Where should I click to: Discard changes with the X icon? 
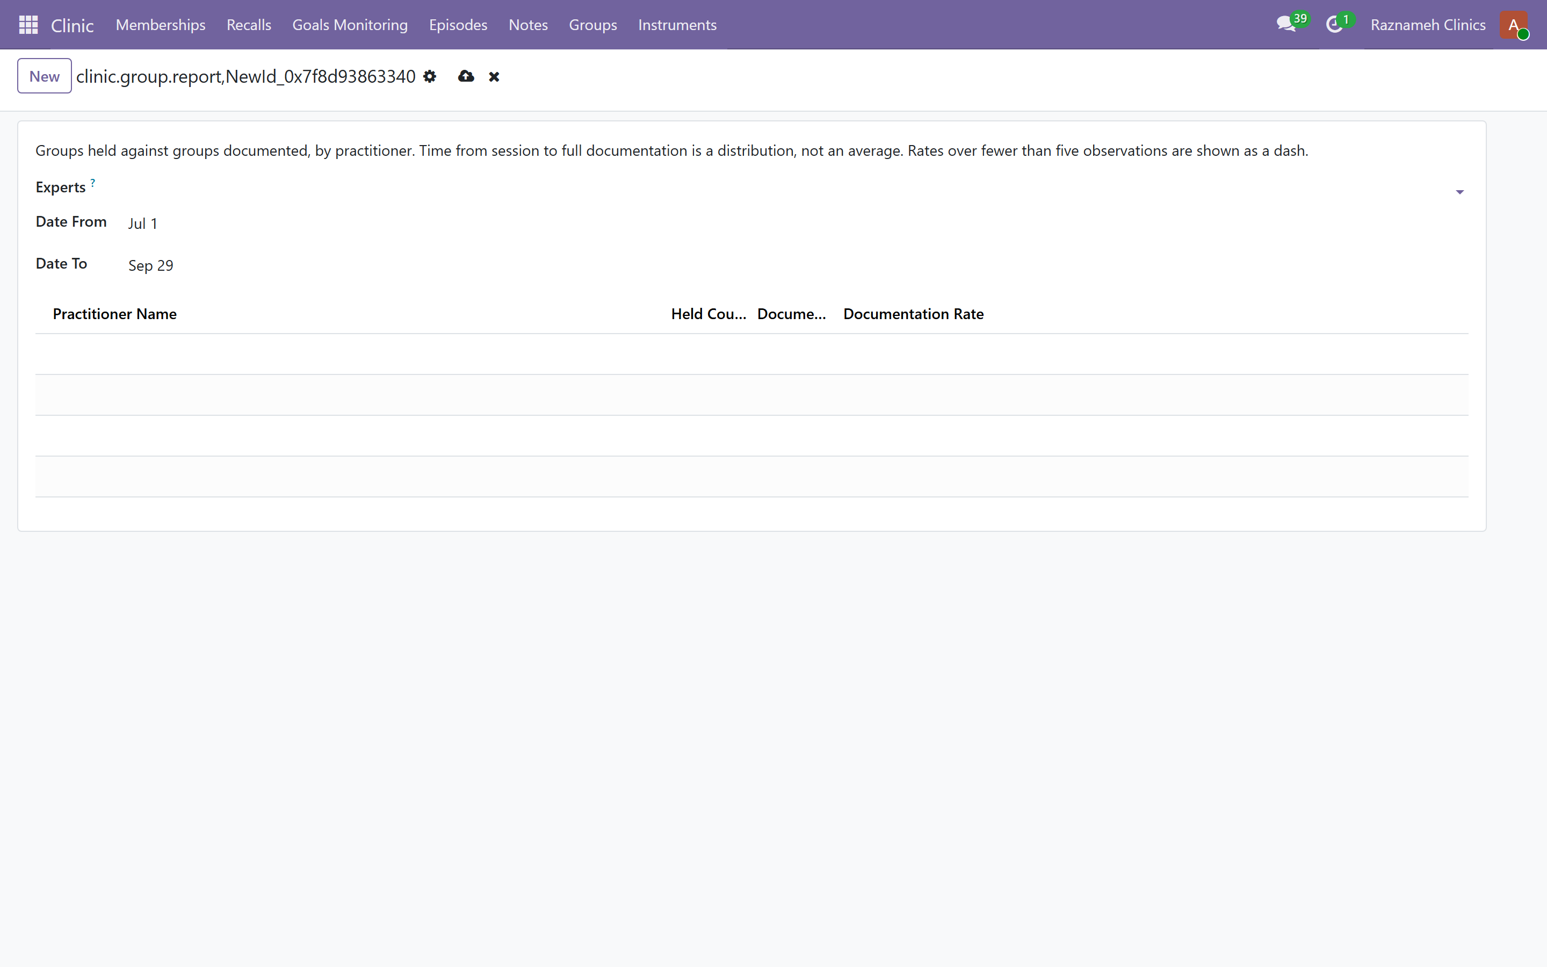(x=494, y=77)
